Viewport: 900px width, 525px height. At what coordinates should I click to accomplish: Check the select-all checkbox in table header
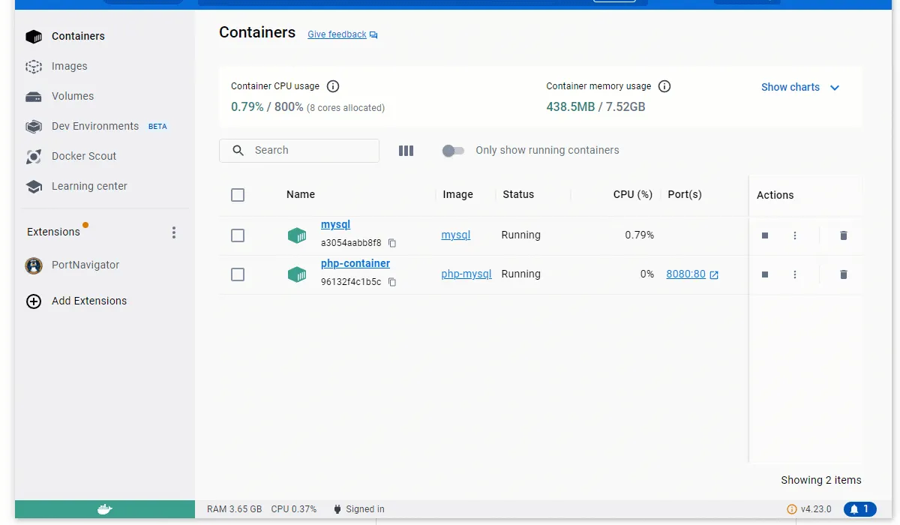click(238, 194)
